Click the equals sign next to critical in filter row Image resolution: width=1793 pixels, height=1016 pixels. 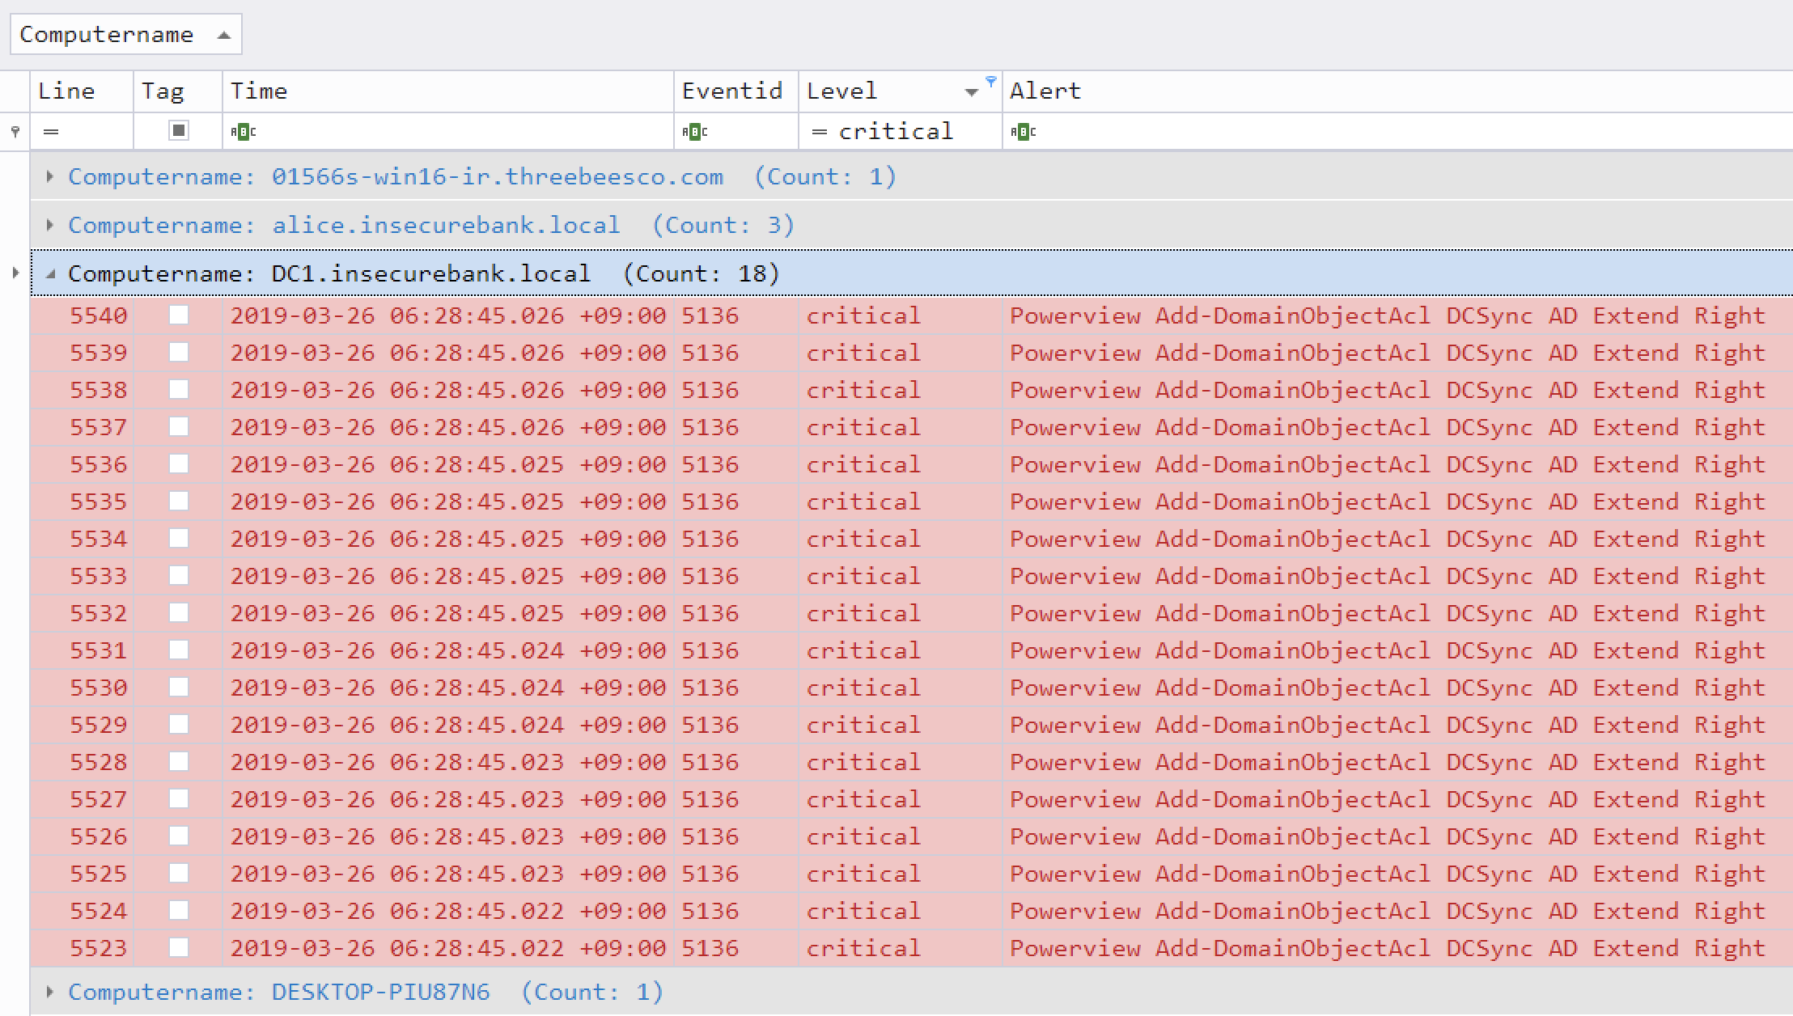820,131
